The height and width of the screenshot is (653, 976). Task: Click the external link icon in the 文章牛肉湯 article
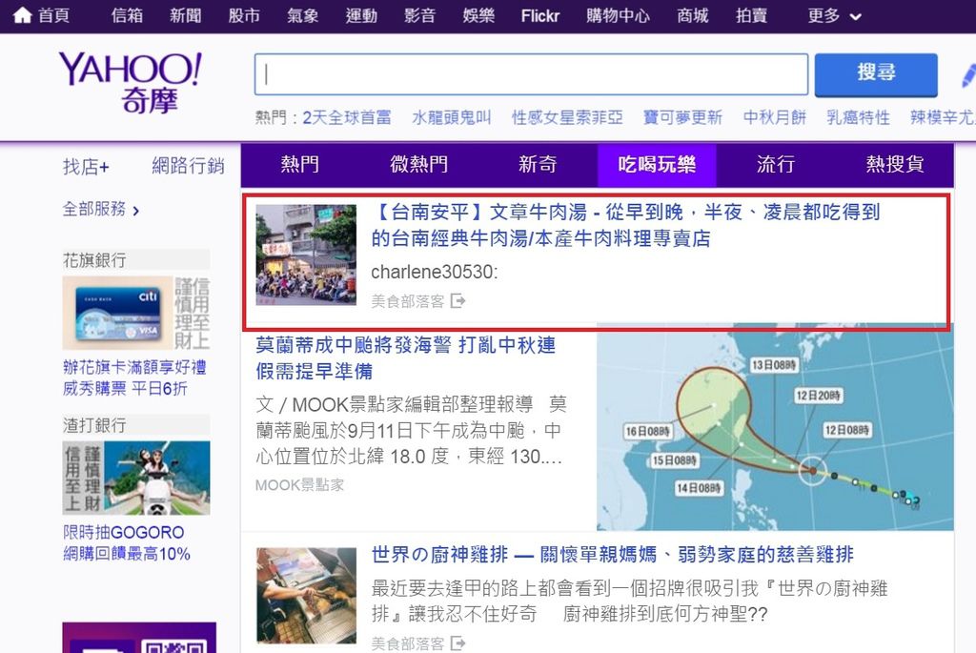coord(457,301)
